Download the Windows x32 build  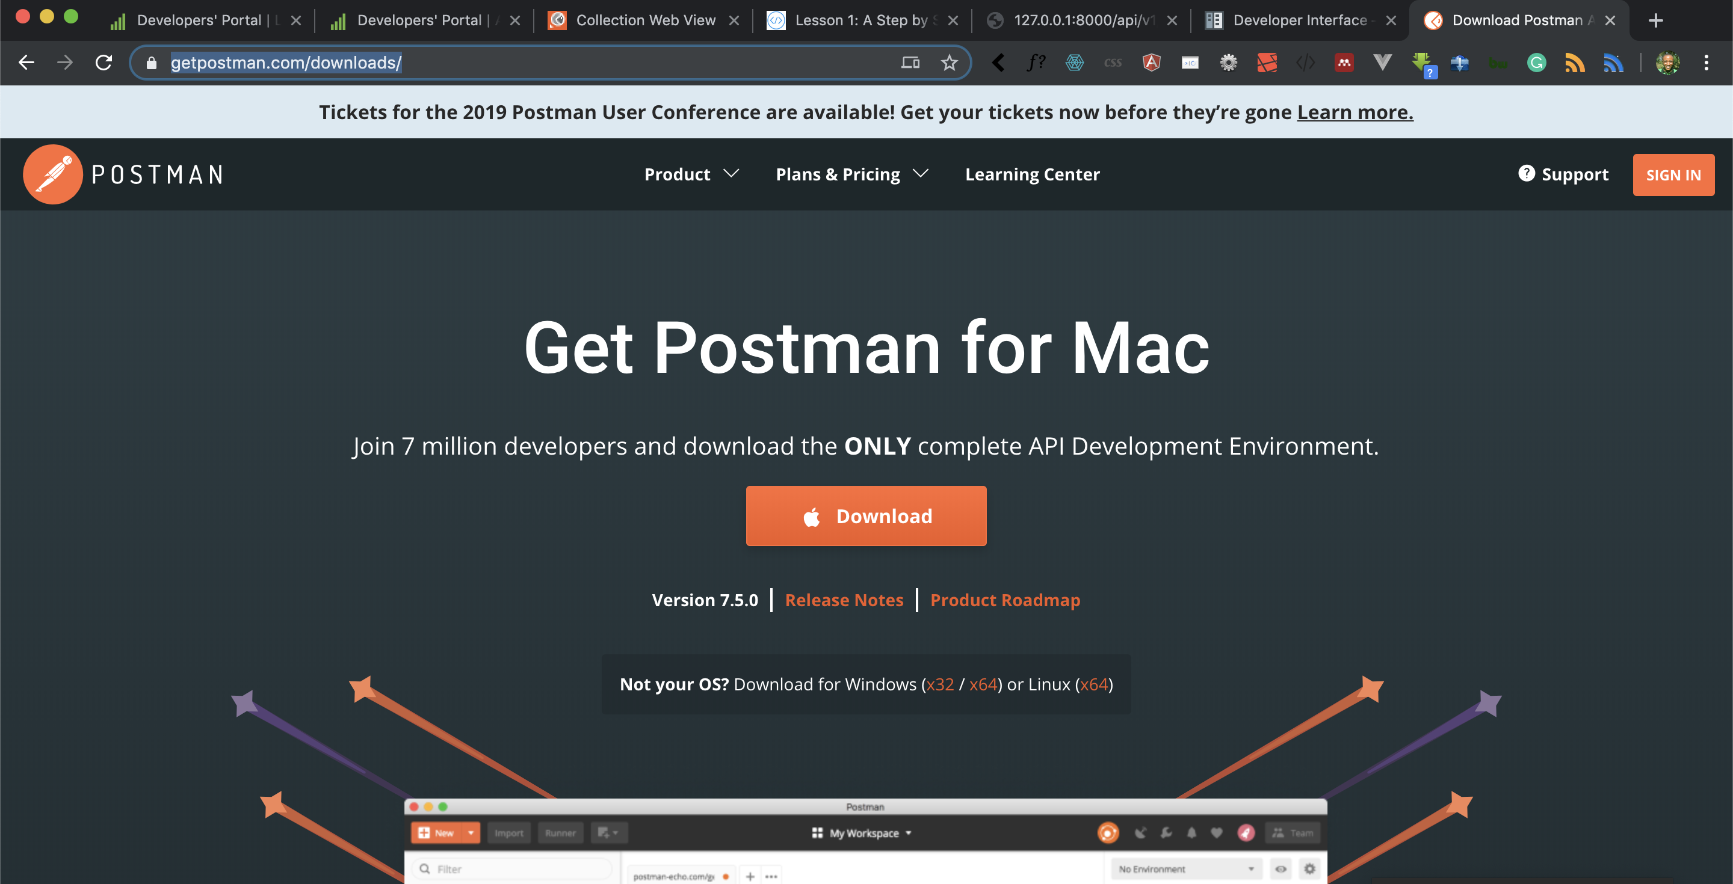(x=940, y=684)
